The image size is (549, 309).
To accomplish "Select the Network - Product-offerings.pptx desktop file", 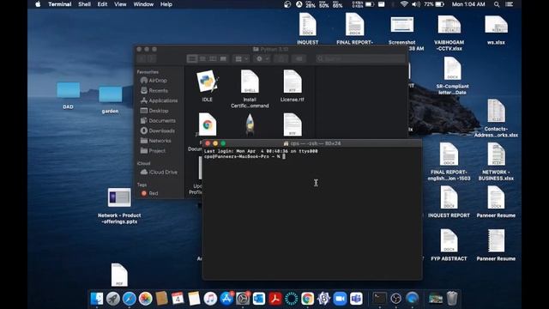I will [x=119, y=197].
